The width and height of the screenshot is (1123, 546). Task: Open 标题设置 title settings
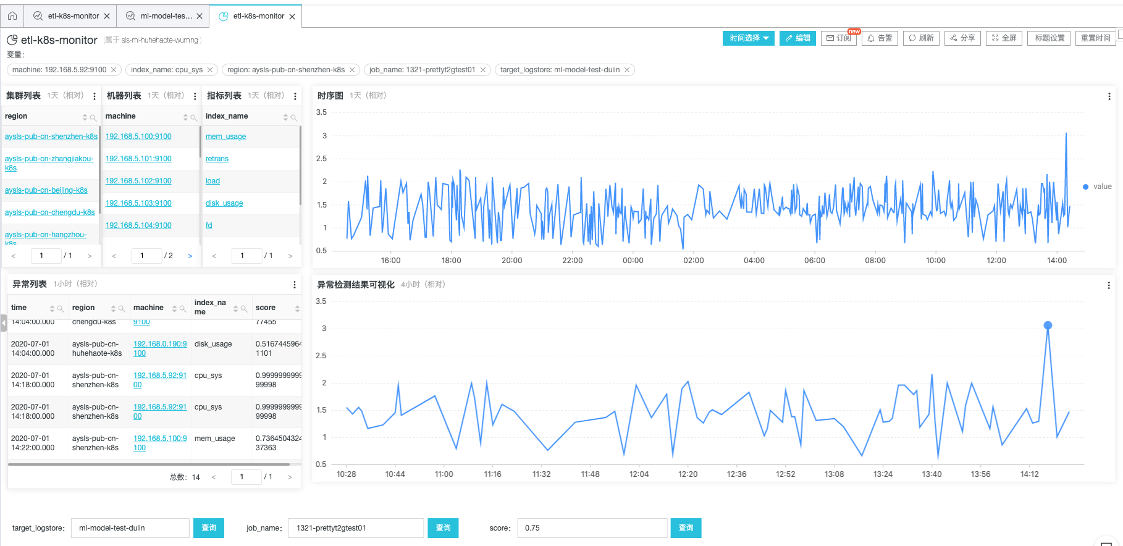point(1049,38)
